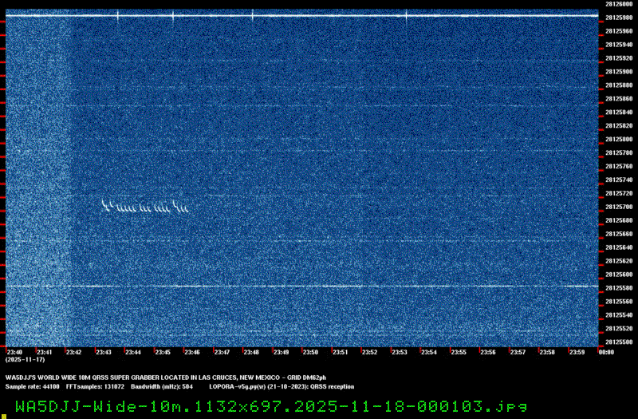
Task: Click the 23:40 time axis label
Action: point(14,352)
